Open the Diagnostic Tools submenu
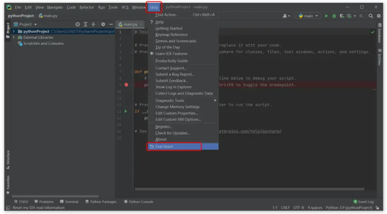This screenshot has width=387, height=214. click(183, 101)
